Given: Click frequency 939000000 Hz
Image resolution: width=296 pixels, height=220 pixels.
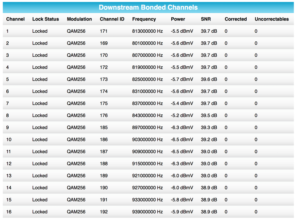Looking at the screenshot, I should (x=148, y=212).
